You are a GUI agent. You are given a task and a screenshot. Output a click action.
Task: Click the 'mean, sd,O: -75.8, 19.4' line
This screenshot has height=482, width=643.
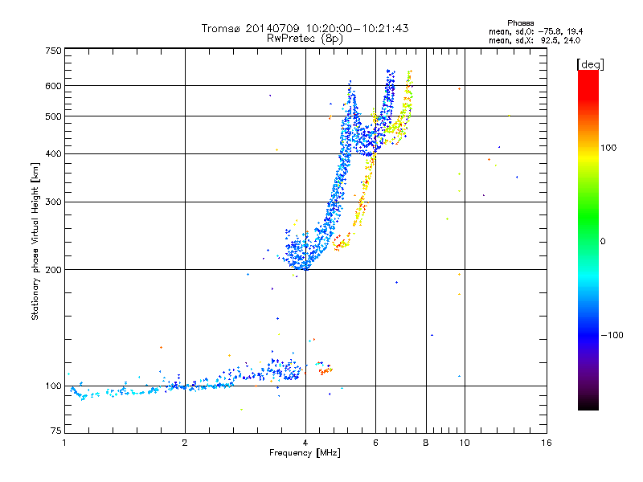tap(535, 31)
